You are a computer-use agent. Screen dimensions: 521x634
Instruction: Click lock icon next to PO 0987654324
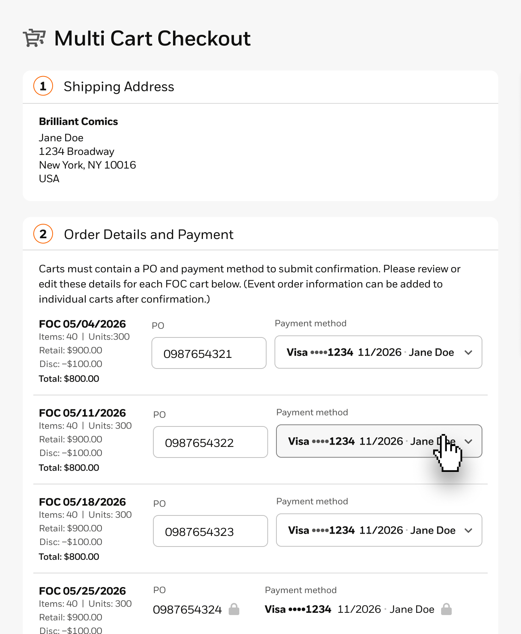coord(234,609)
